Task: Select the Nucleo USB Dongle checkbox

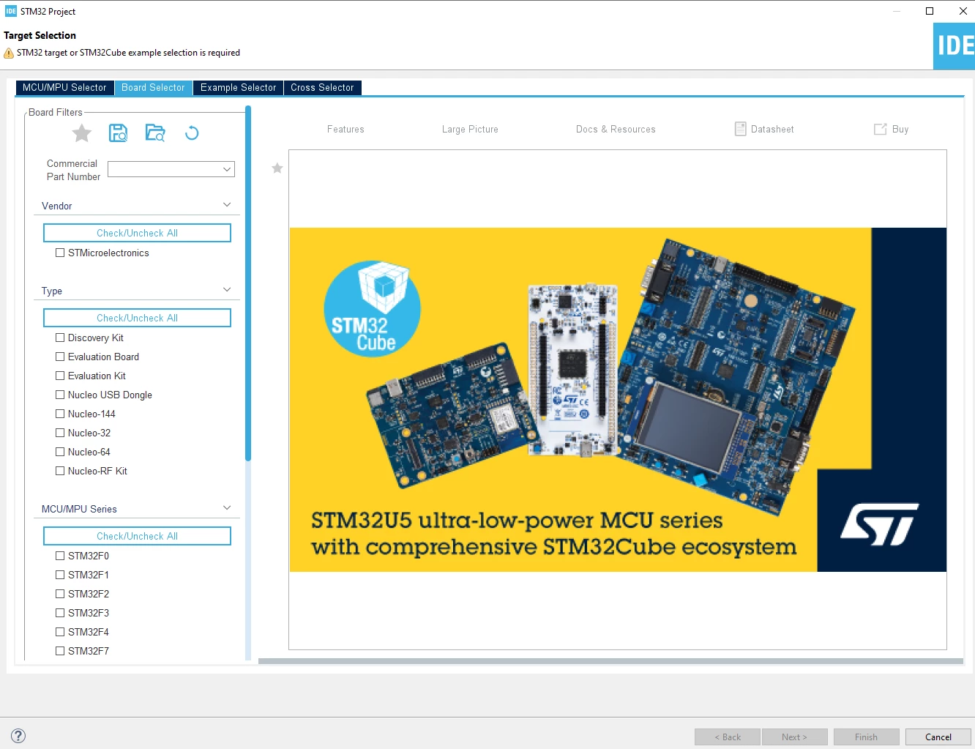Action: point(60,395)
